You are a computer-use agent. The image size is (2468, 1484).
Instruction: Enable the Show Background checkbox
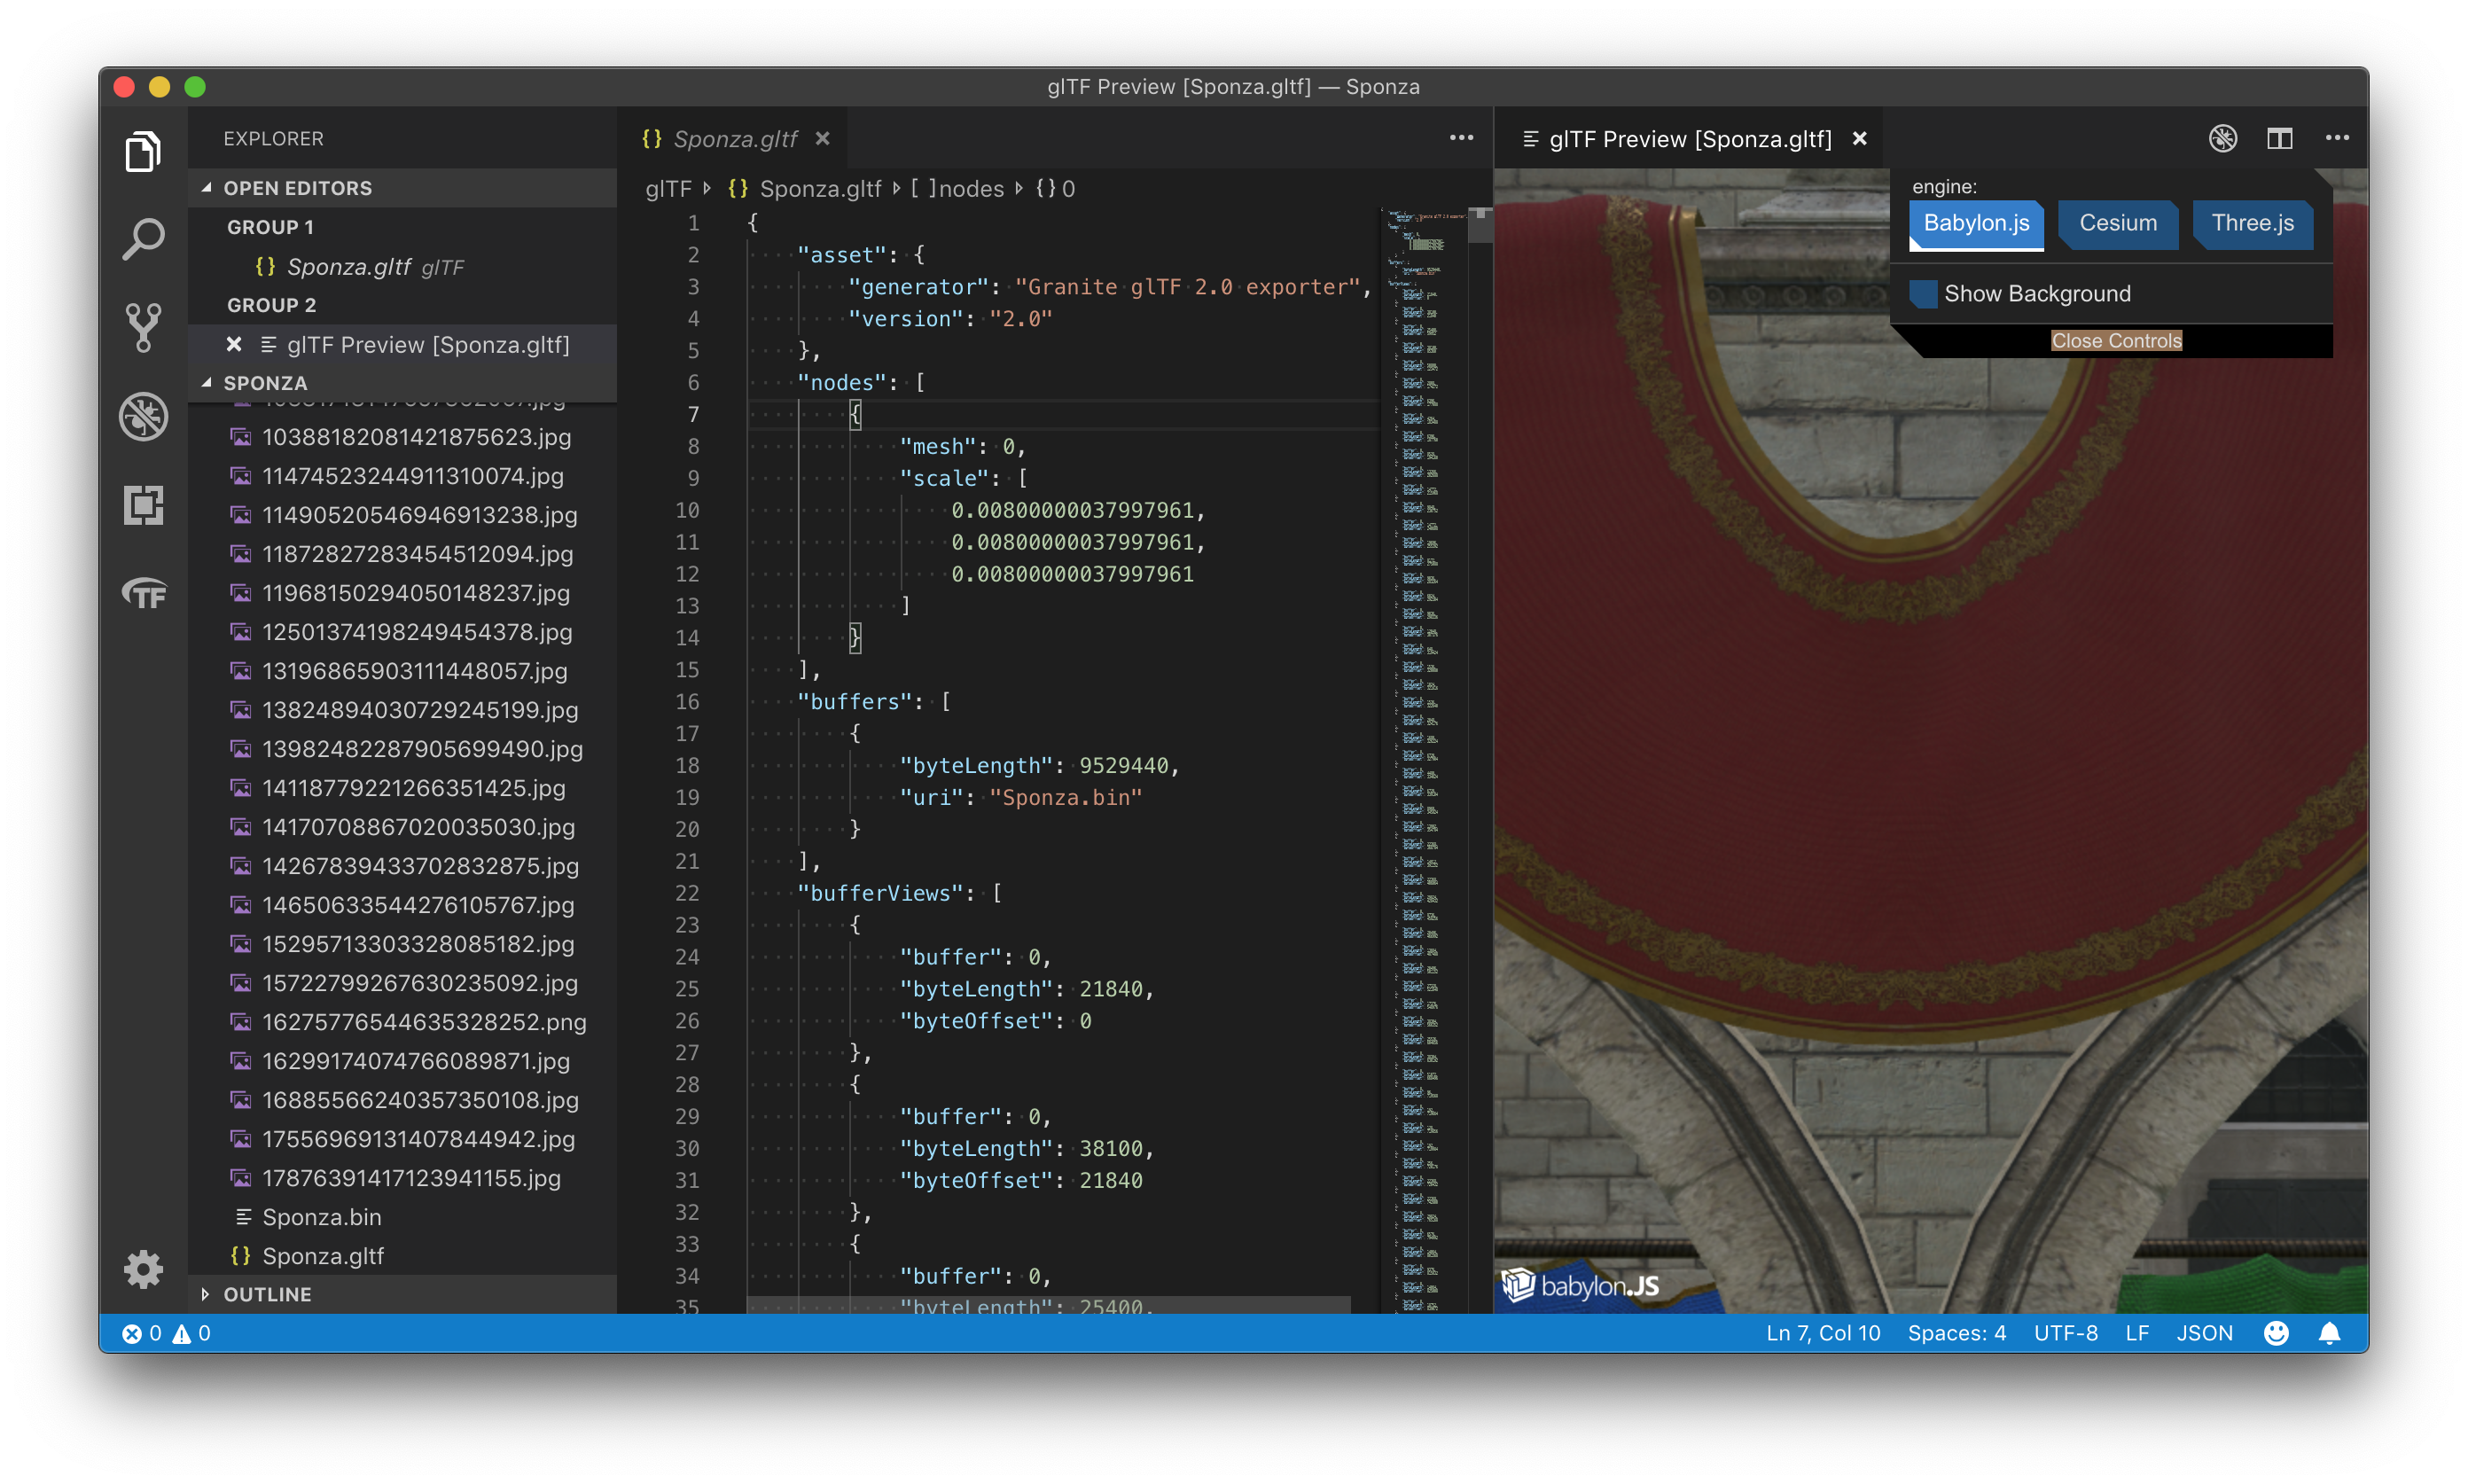point(1923,294)
